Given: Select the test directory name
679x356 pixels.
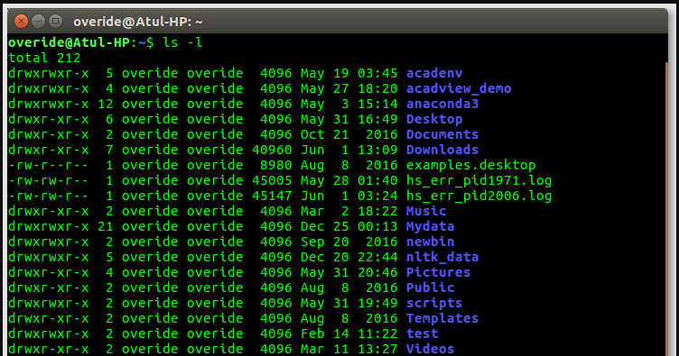Looking at the screenshot, I should 423,334.
